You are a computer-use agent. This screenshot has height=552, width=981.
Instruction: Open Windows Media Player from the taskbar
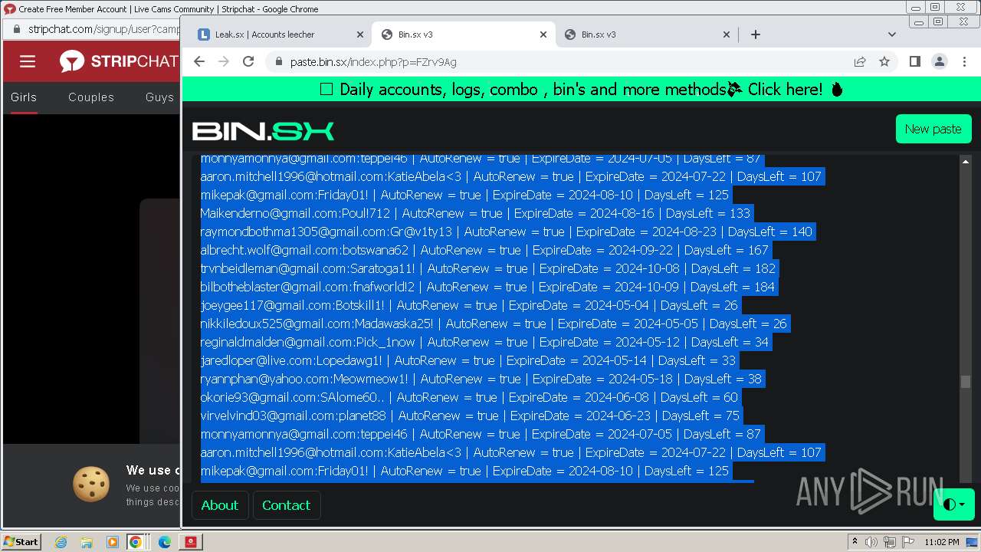click(x=112, y=542)
